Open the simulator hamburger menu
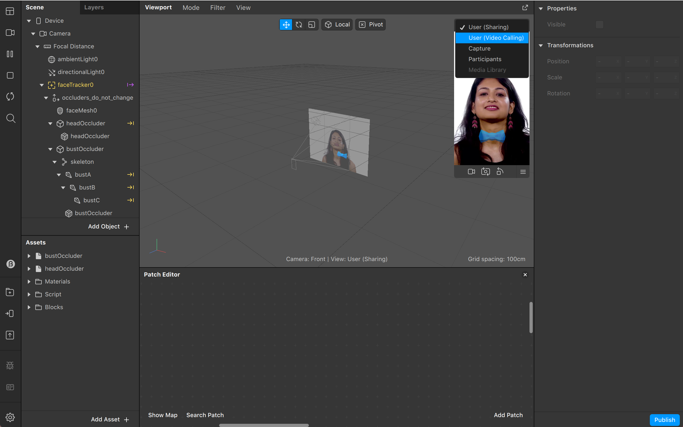The image size is (683, 427). point(523,172)
